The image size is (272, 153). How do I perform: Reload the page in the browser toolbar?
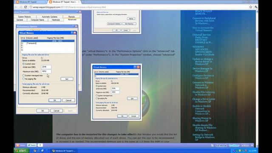(x=25, y=7)
